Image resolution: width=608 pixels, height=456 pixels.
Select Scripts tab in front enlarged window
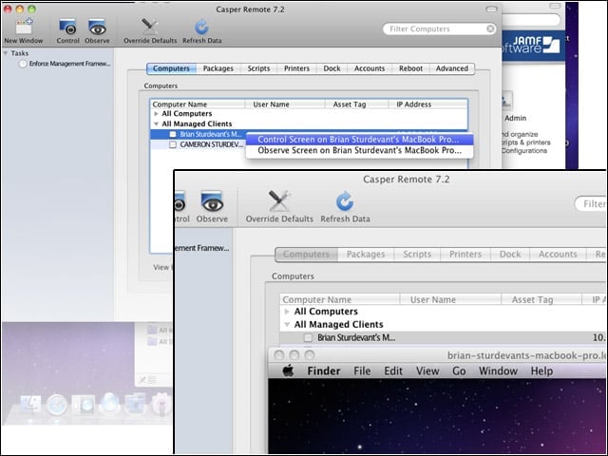coord(417,255)
